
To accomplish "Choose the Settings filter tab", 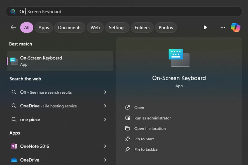I will click(117, 27).
